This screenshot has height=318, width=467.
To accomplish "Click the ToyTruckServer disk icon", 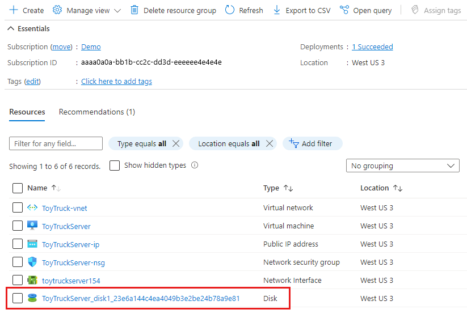I will click(x=32, y=298).
